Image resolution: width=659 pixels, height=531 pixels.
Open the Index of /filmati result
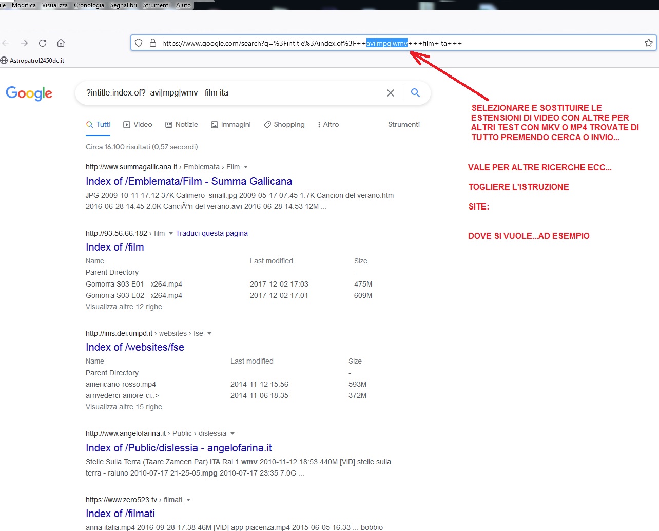point(120,514)
